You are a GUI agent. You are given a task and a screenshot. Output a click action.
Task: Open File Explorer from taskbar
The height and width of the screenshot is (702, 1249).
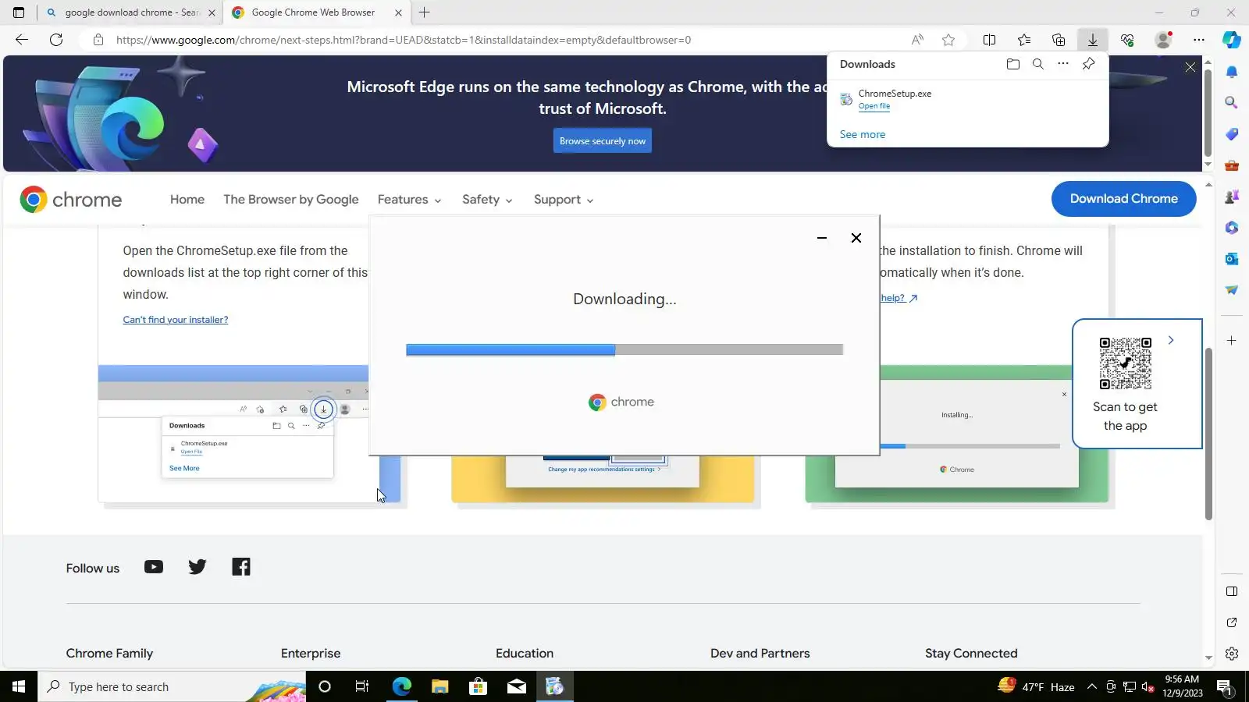coord(439,686)
